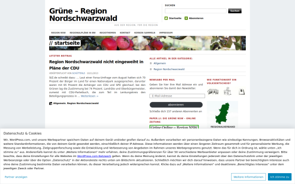
Task: Click the category icon beside Allgemein tags
Action: point(51,104)
